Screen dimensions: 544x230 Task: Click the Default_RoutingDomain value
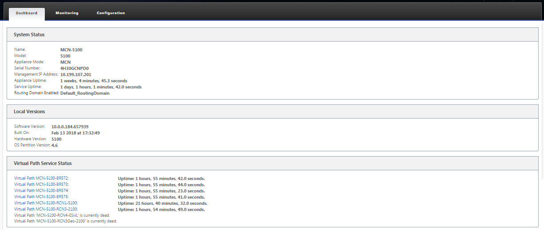pyautogui.click(x=85, y=93)
